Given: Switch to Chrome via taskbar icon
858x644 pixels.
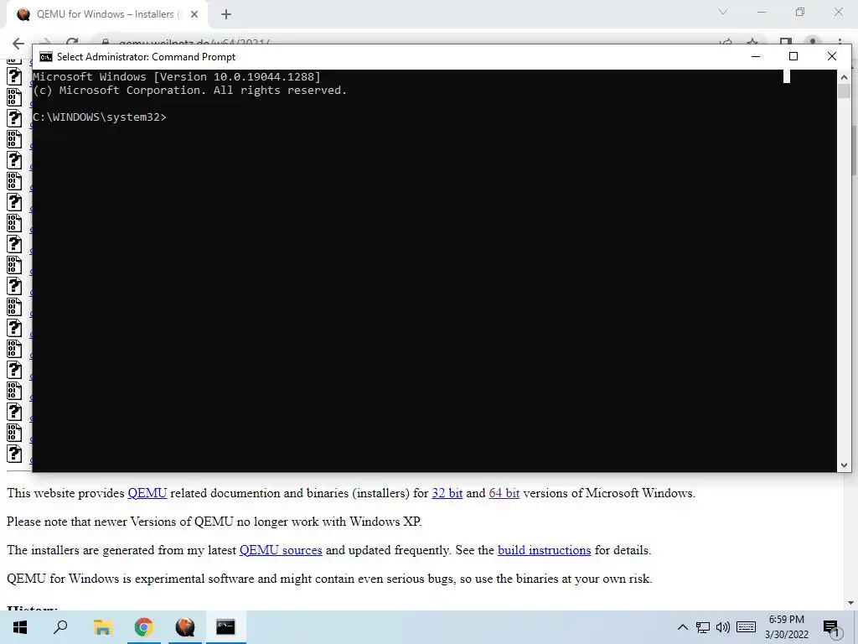Looking at the screenshot, I should pyautogui.click(x=144, y=627).
